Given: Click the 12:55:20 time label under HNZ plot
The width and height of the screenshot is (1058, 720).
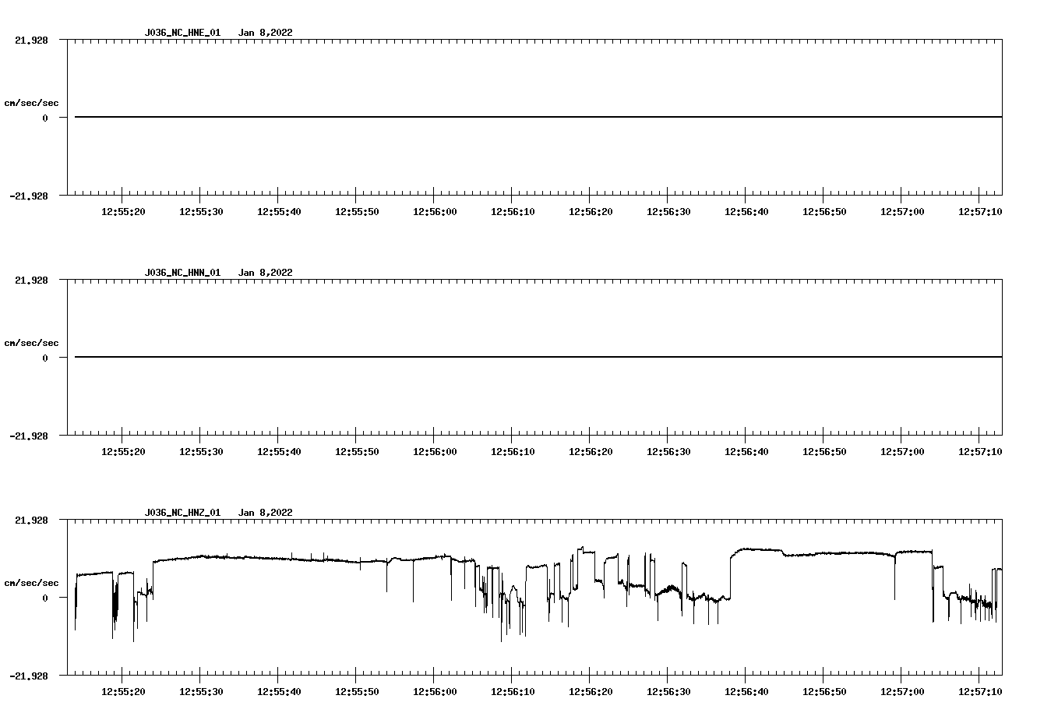Looking at the screenshot, I should click(x=123, y=692).
